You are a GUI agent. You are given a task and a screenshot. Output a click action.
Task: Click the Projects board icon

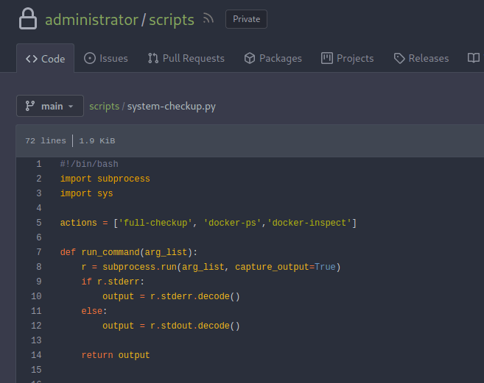tap(327, 58)
